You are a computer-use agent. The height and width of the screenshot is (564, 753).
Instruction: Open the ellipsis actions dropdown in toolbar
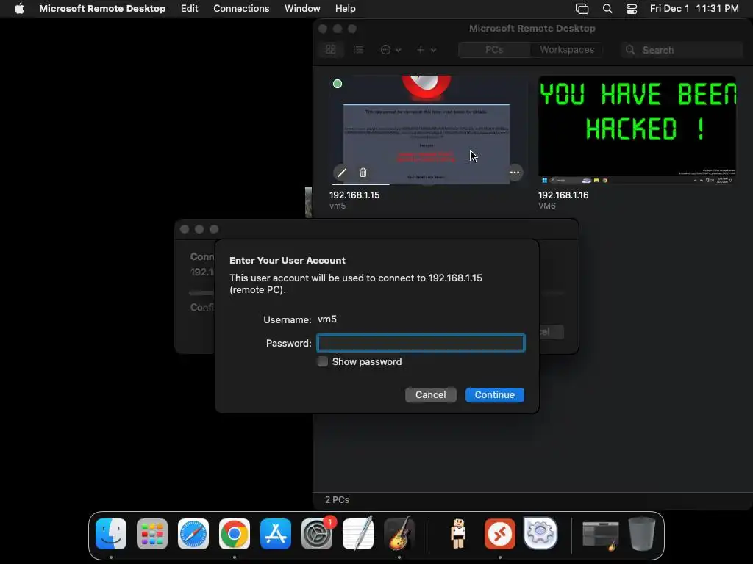[390, 49]
